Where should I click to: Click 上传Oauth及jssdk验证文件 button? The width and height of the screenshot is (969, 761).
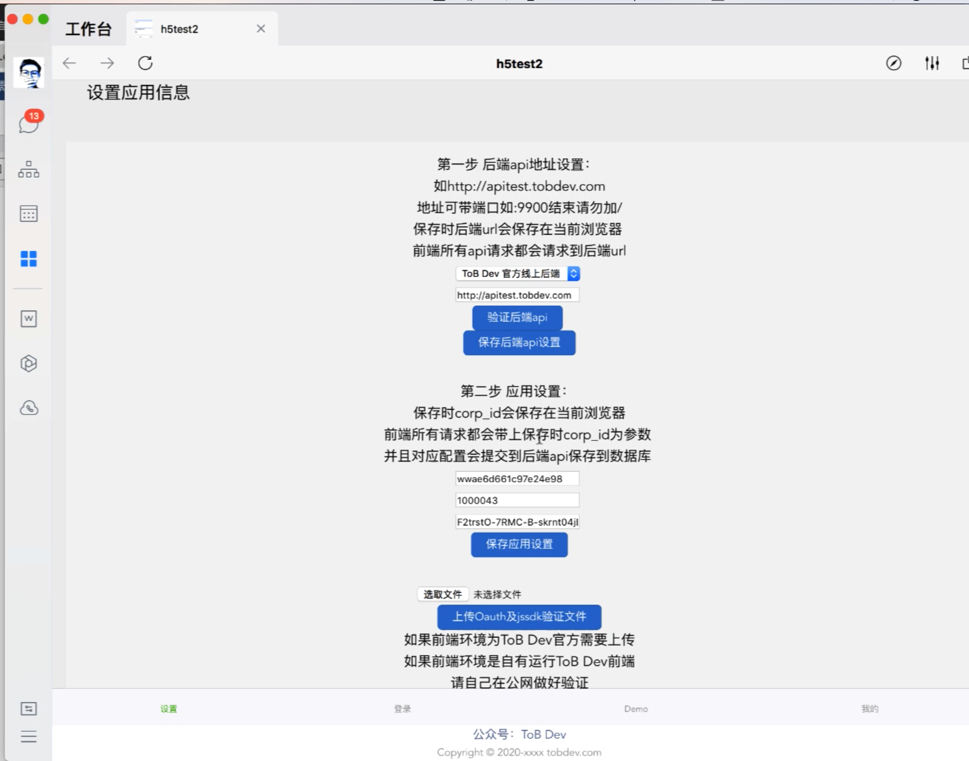point(519,617)
